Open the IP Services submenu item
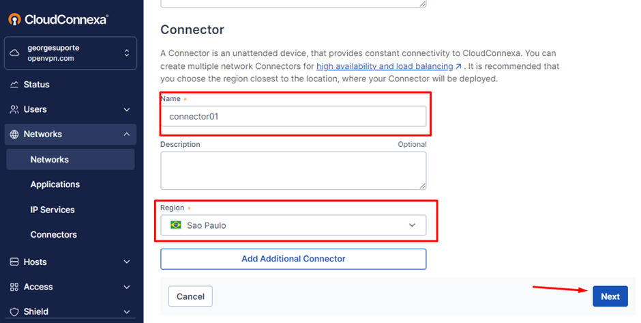Viewport: 641px width, 323px height. pyautogui.click(x=53, y=210)
